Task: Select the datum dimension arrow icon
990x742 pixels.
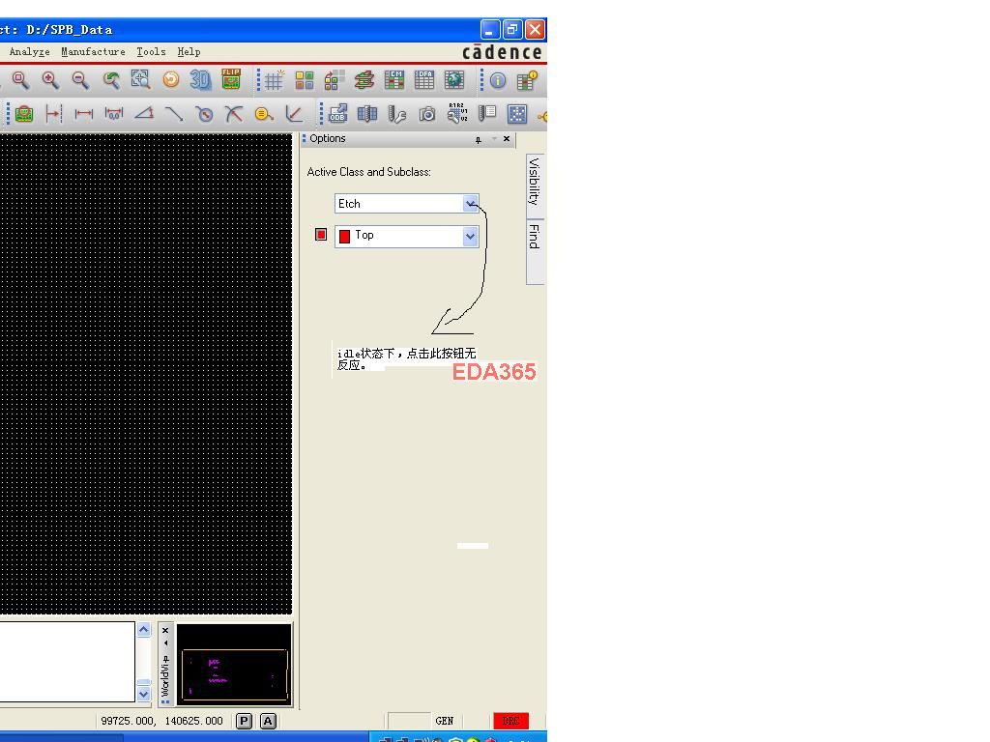Action: [x=54, y=114]
